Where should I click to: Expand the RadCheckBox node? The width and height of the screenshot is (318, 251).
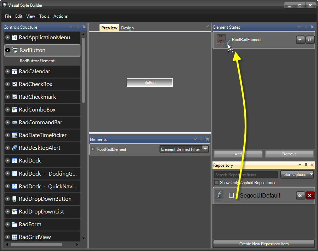click(x=8, y=84)
